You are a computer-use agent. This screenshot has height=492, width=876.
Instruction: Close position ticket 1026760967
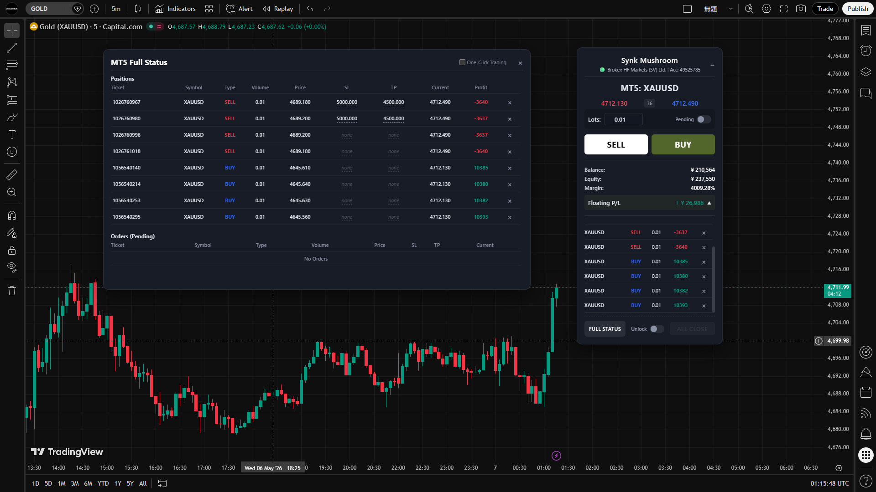coord(510,102)
